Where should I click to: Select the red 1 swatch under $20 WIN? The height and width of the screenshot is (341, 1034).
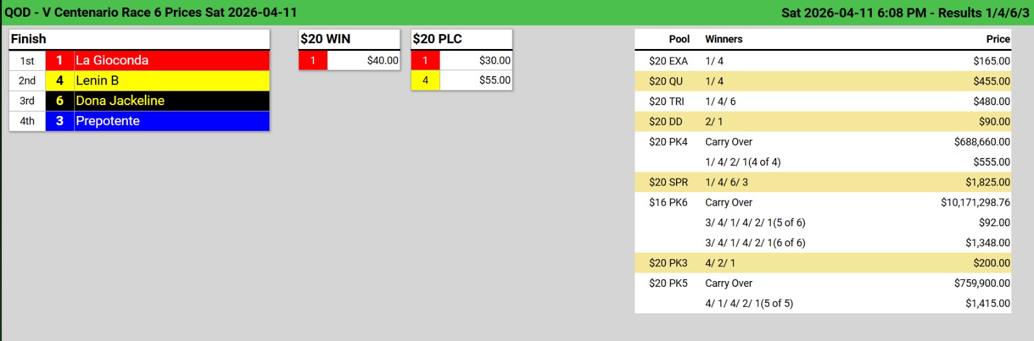313,61
